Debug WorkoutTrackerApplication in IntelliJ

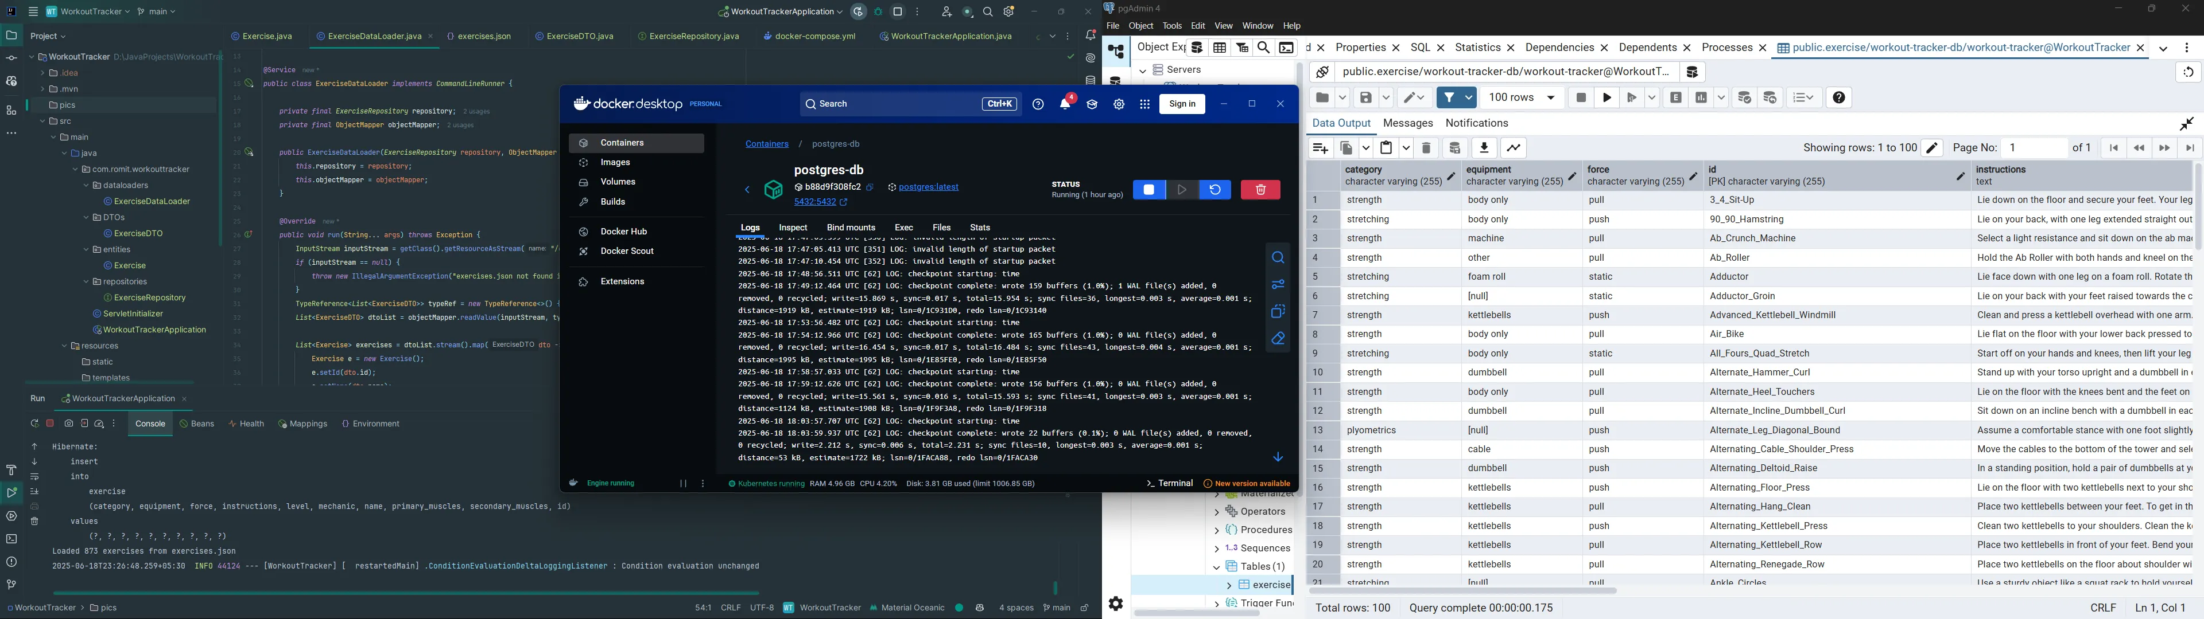[878, 12]
